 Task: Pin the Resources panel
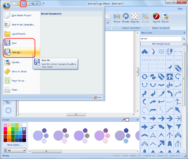(184, 33)
